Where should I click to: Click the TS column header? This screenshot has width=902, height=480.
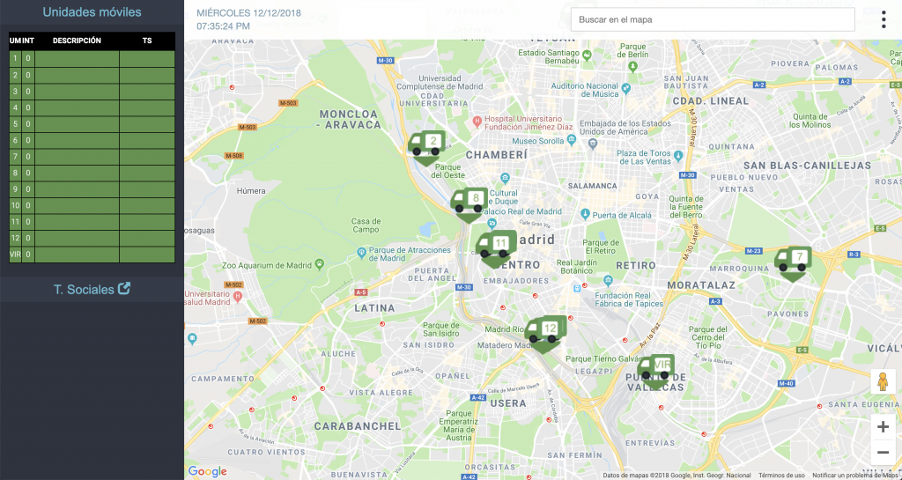(147, 41)
